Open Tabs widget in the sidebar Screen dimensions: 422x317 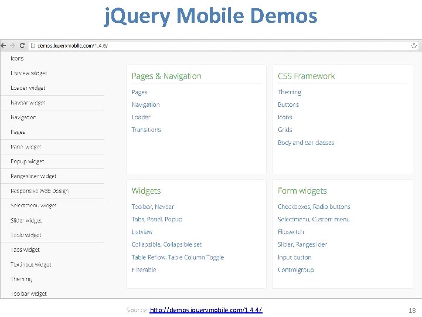point(25,249)
